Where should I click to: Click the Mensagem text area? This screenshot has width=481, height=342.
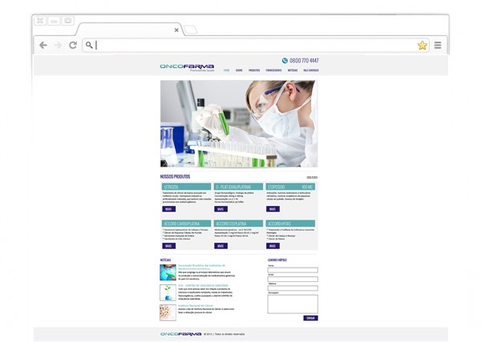point(293,304)
